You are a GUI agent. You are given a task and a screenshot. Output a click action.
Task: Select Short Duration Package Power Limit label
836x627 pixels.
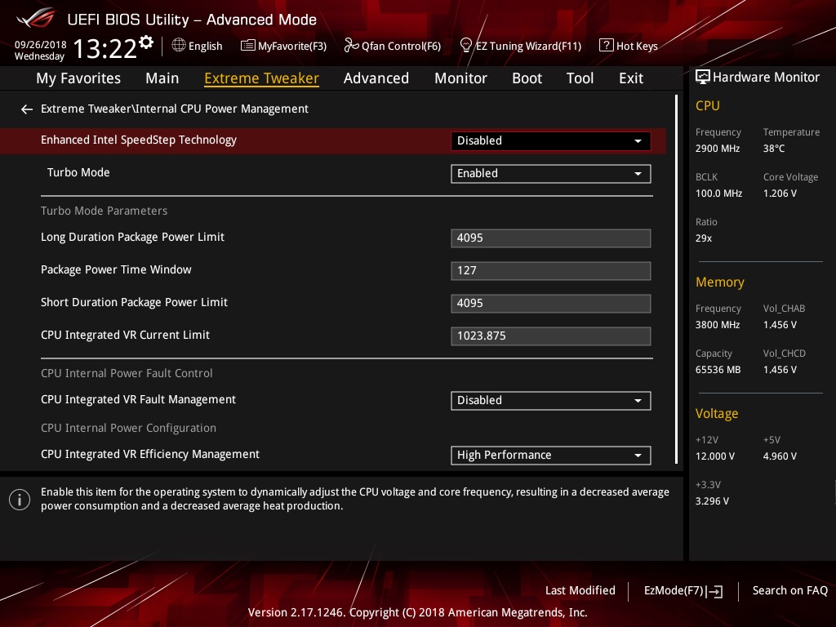point(134,302)
